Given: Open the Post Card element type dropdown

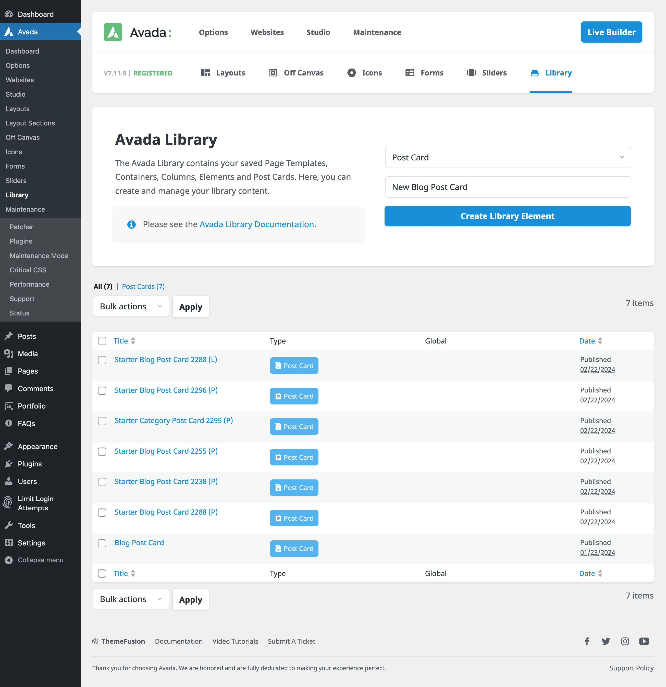Looking at the screenshot, I should tap(508, 157).
